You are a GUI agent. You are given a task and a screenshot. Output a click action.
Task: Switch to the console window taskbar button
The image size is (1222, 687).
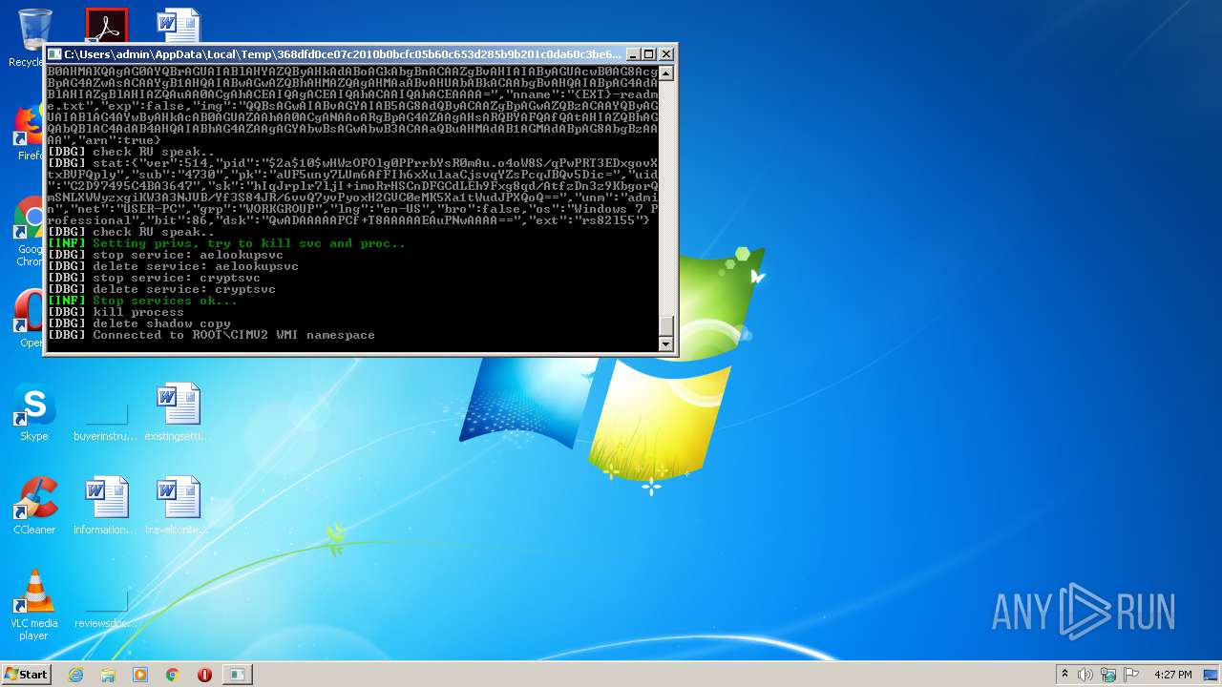click(237, 675)
